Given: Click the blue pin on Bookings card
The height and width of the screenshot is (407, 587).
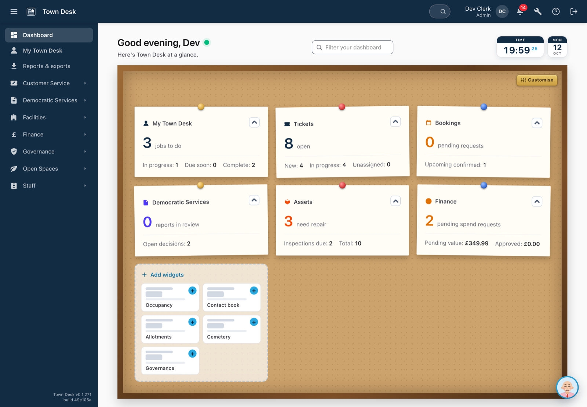Looking at the screenshot, I should pyautogui.click(x=484, y=107).
